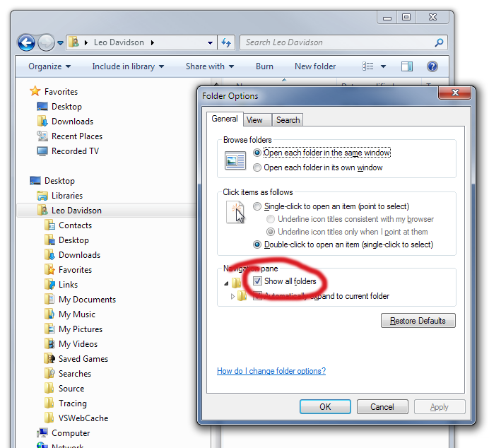Screen dimensions: 489x448
Task: Toggle the Show all folders checkbox
Action: 258,281
